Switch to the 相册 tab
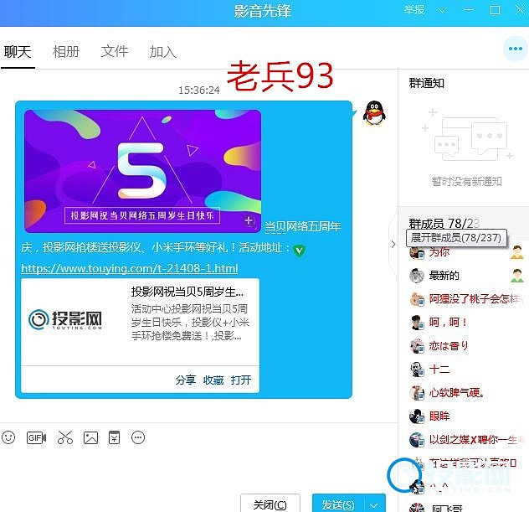 click(66, 52)
